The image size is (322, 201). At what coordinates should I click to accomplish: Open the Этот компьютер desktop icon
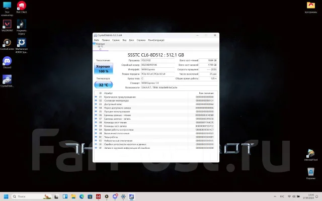(x=7, y=9)
